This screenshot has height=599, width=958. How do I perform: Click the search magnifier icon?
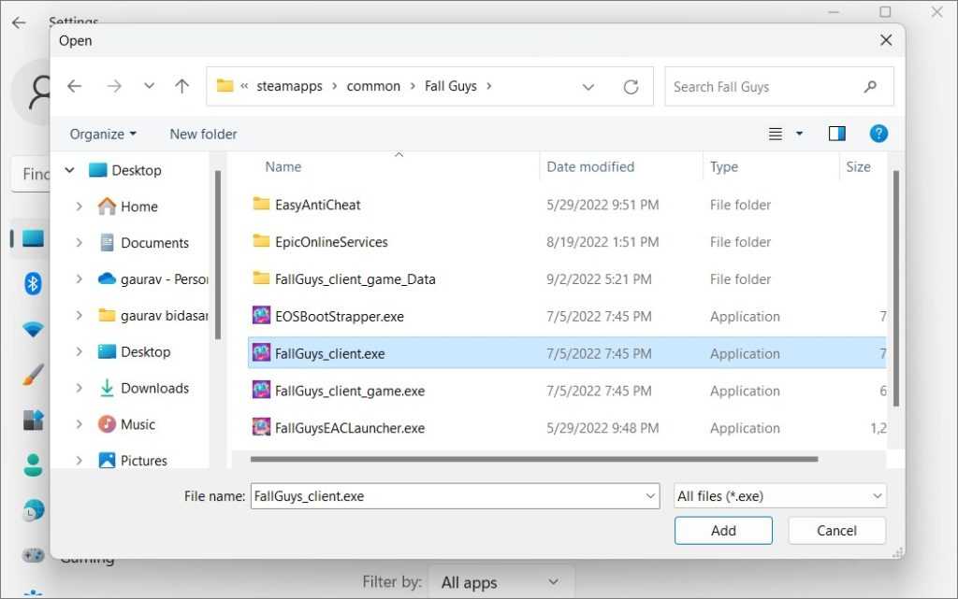pos(871,87)
